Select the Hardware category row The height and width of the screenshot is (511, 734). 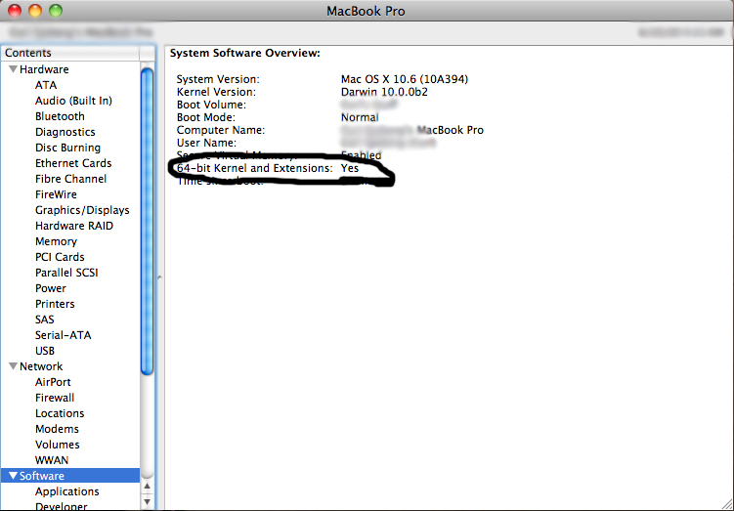(70, 69)
